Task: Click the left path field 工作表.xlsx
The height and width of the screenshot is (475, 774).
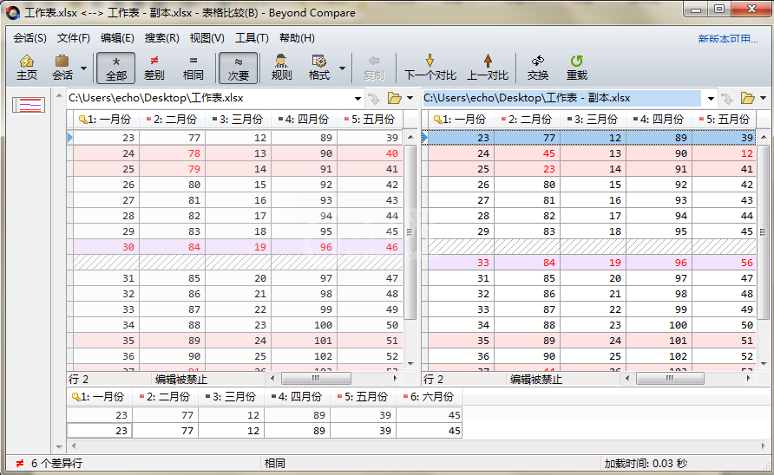Action: pyautogui.click(x=210, y=98)
